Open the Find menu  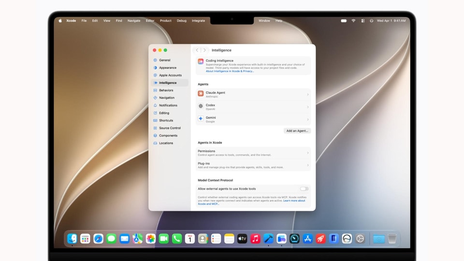click(119, 21)
